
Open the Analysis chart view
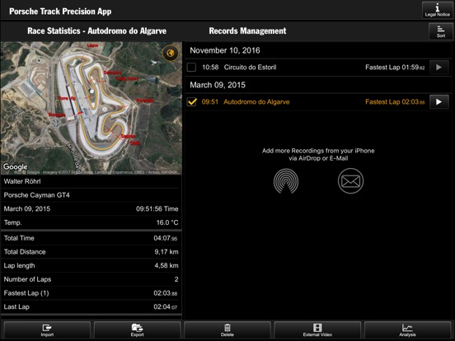click(x=407, y=330)
